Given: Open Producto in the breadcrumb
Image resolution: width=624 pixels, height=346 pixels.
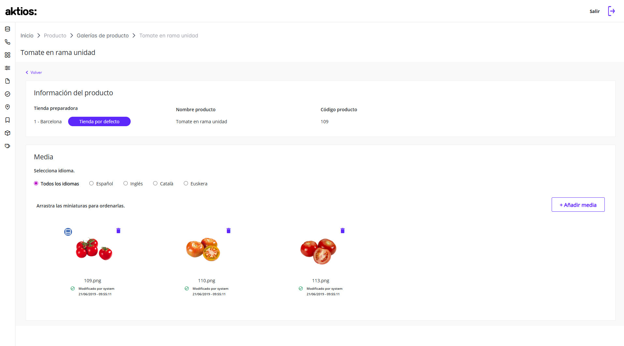Looking at the screenshot, I should coord(55,35).
